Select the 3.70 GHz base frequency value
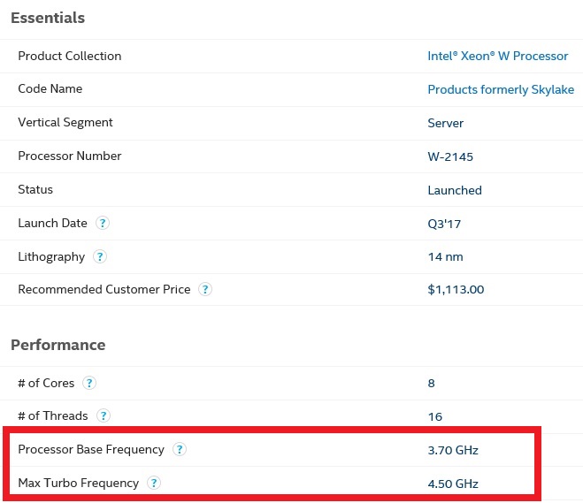 (453, 451)
